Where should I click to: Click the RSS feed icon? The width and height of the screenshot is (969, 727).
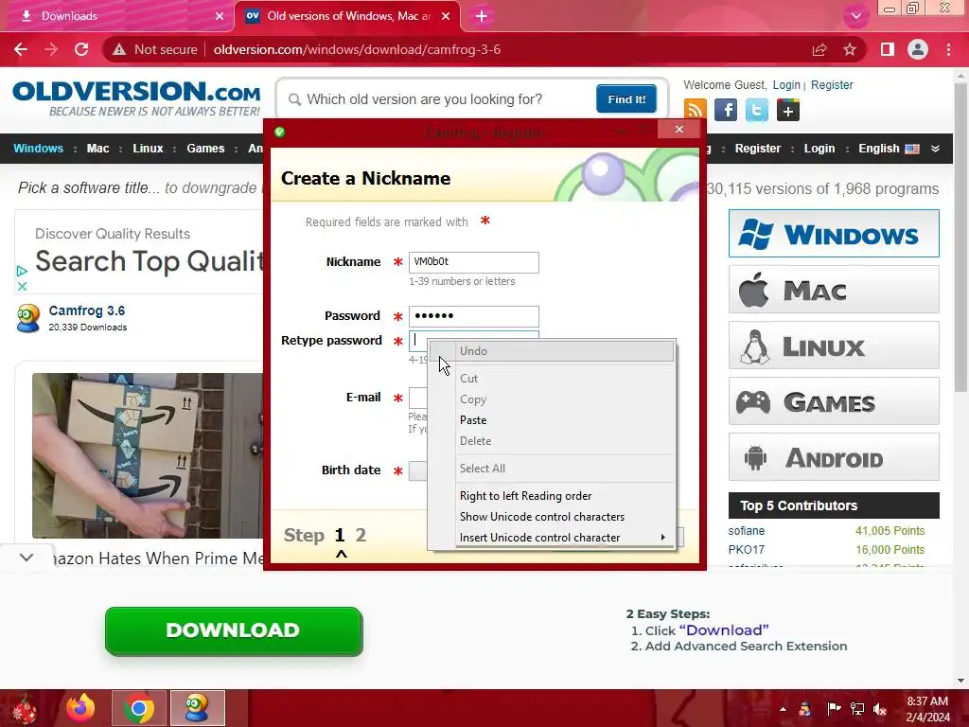pos(695,110)
